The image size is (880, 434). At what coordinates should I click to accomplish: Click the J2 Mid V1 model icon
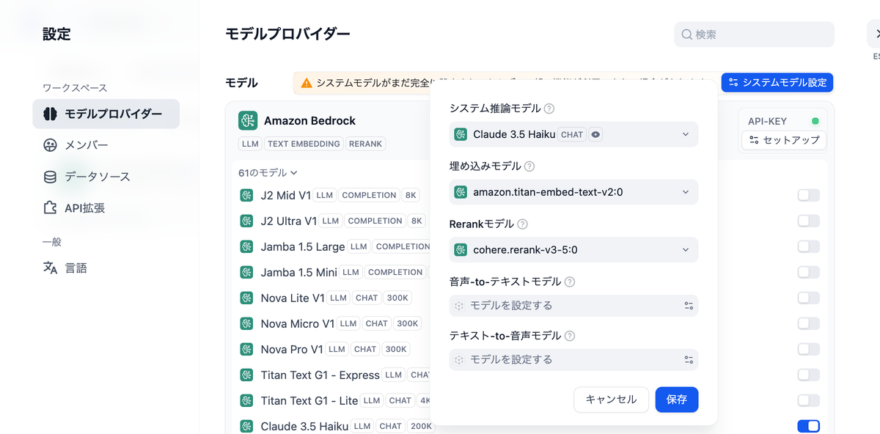246,195
